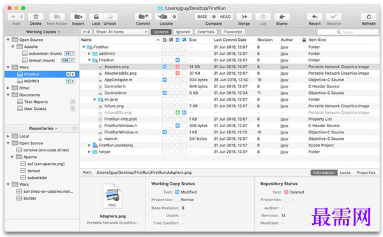Collapse the Documents group in sidebar
The height and width of the screenshot is (237, 383).
(8, 95)
